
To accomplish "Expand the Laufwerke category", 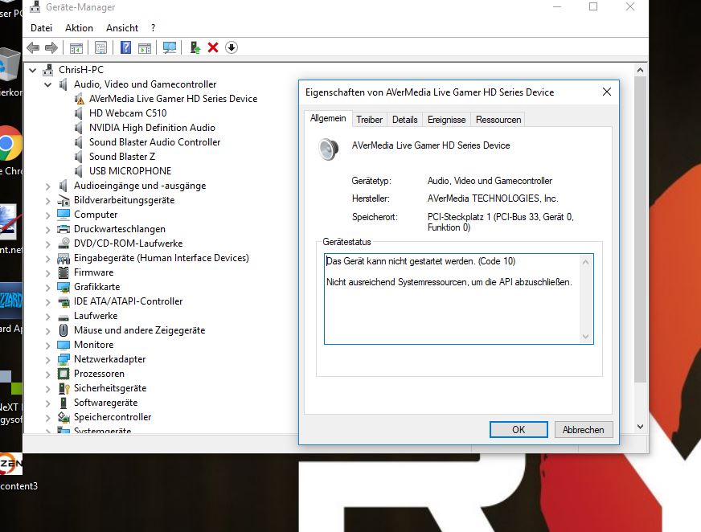I will (x=48, y=317).
